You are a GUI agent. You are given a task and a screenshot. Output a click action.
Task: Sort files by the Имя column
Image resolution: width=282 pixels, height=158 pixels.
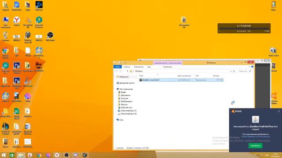(141, 76)
